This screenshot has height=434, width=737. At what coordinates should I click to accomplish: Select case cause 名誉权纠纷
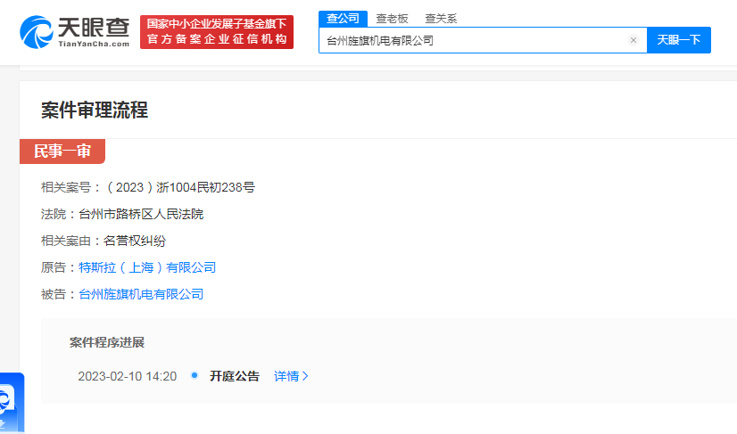135,241
